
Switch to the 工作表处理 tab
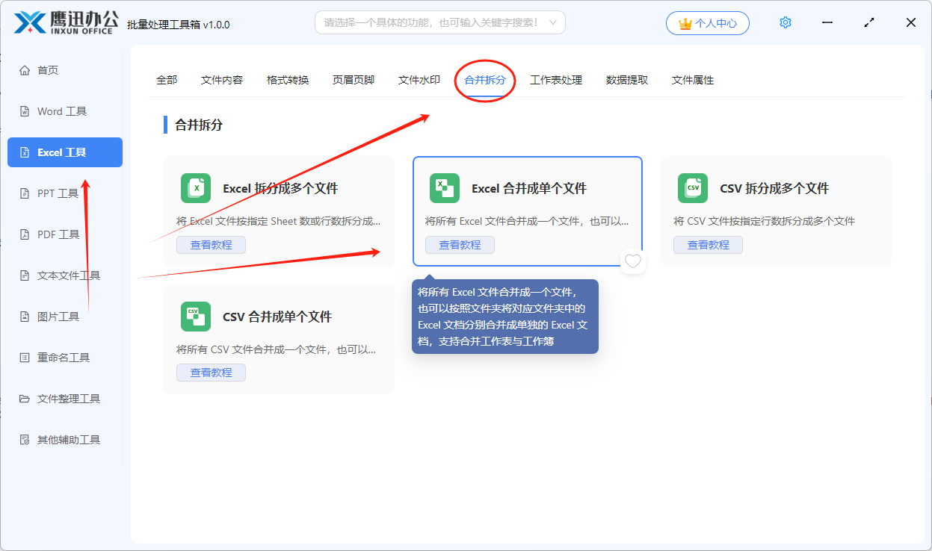[558, 79]
